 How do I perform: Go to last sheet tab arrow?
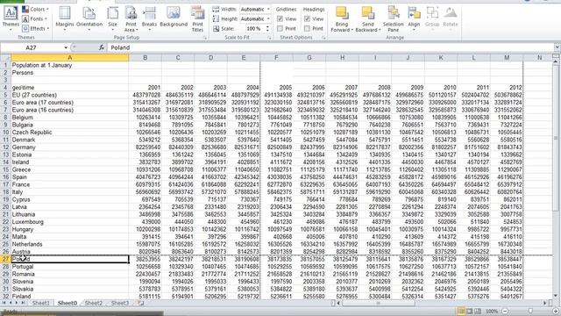23,303
